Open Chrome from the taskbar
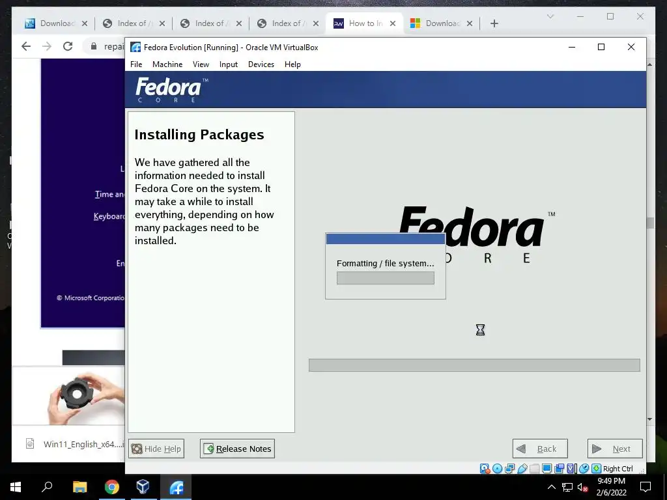667x500 pixels. [x=112, y=487]
